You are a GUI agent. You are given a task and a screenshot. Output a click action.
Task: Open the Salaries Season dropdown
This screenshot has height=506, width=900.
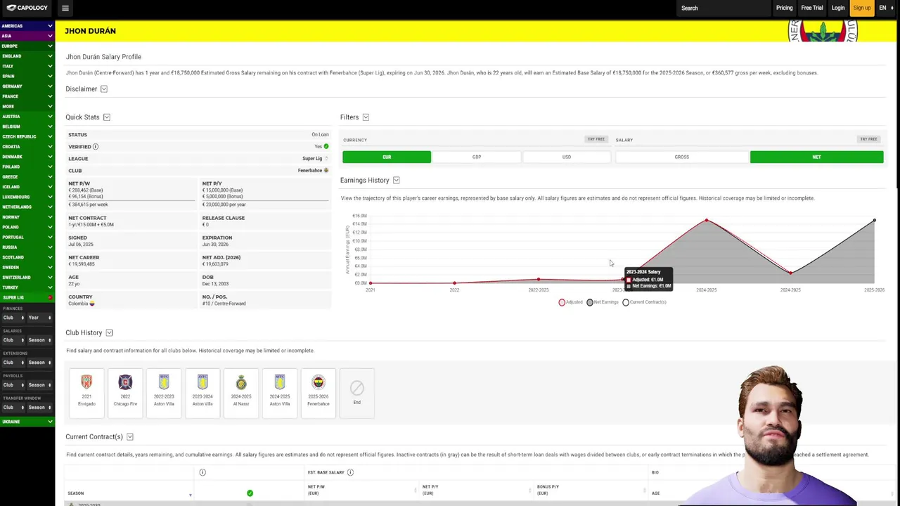pyautogui.click(x=39, y=340)
